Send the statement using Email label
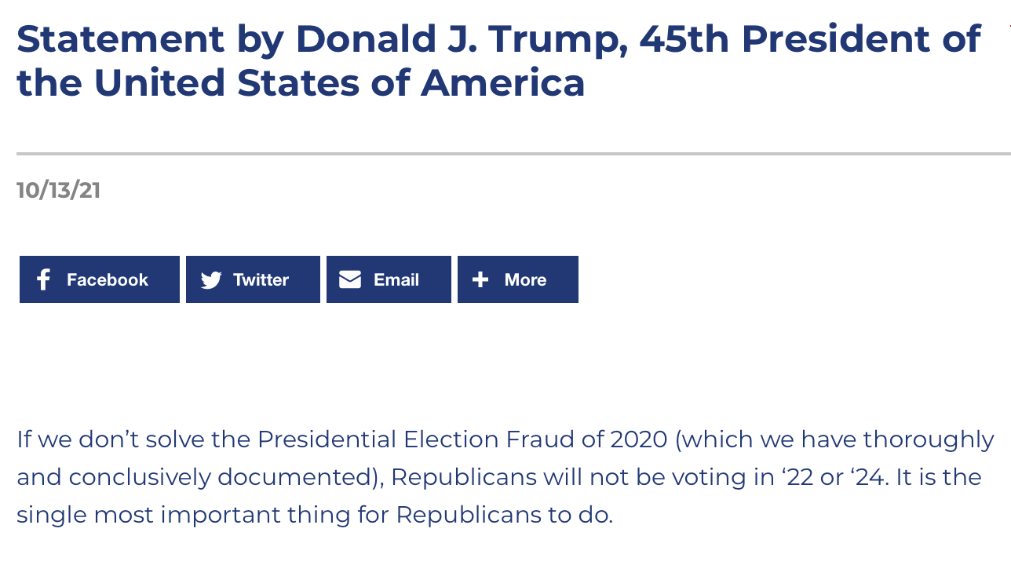This screenshot has width=1011, height=576. 396,279
